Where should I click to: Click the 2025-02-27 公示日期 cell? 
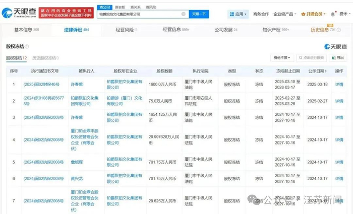(x=317, y=101)
